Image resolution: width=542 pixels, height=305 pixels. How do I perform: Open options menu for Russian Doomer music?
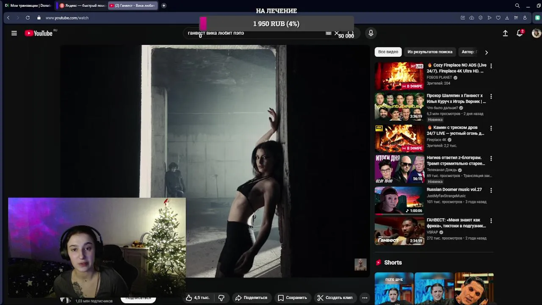click(x=491, y=191)
